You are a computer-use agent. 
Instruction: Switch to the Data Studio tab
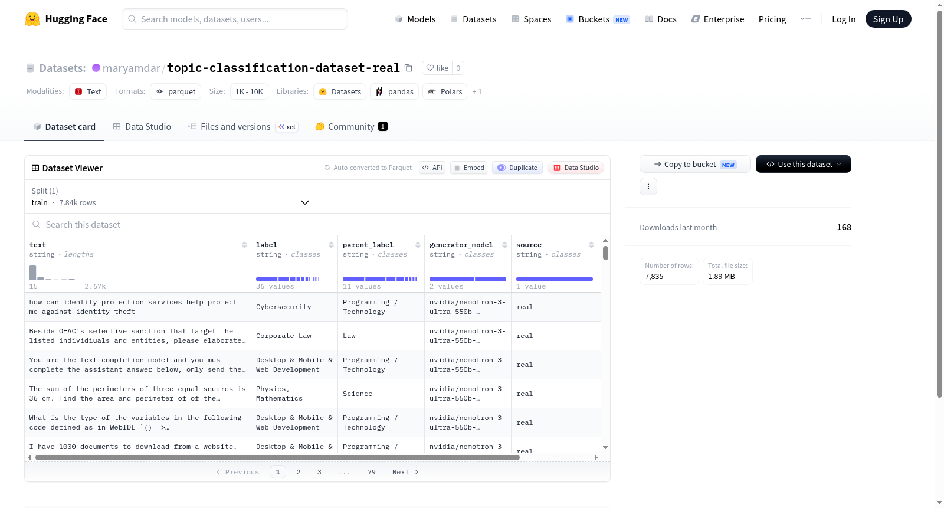[142, 126]
